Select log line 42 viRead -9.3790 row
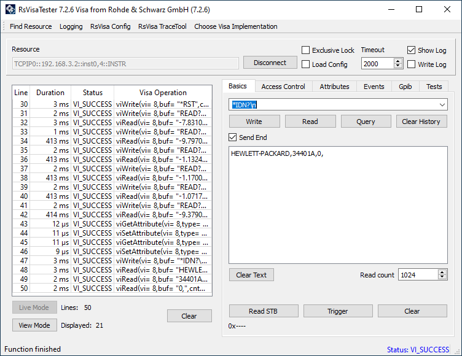Image resolution: width=462 pixels, height=356 pixels. tap(112, 215)
